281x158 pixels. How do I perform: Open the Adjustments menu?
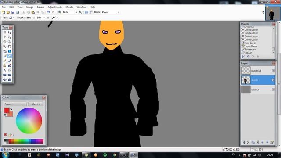[54, 7]
